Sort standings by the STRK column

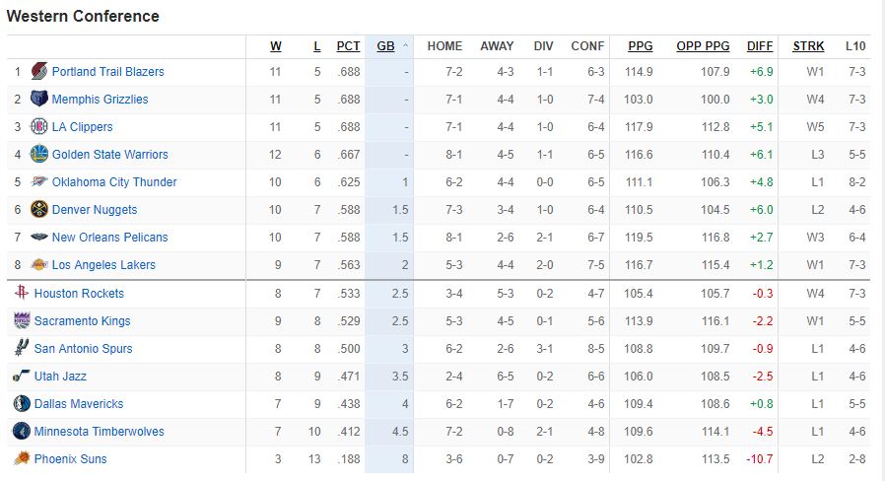tap(808, 46)
